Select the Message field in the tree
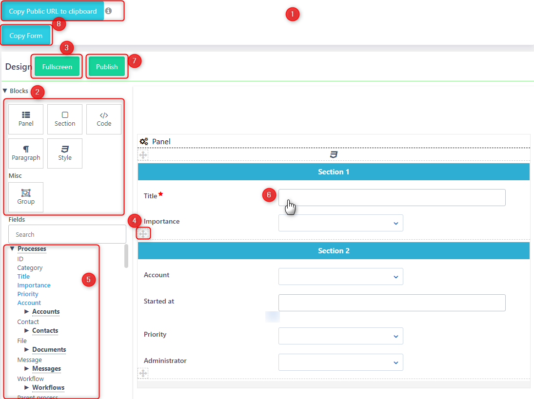The width and height of the screenshot is (534, 399). coord(30,360)
